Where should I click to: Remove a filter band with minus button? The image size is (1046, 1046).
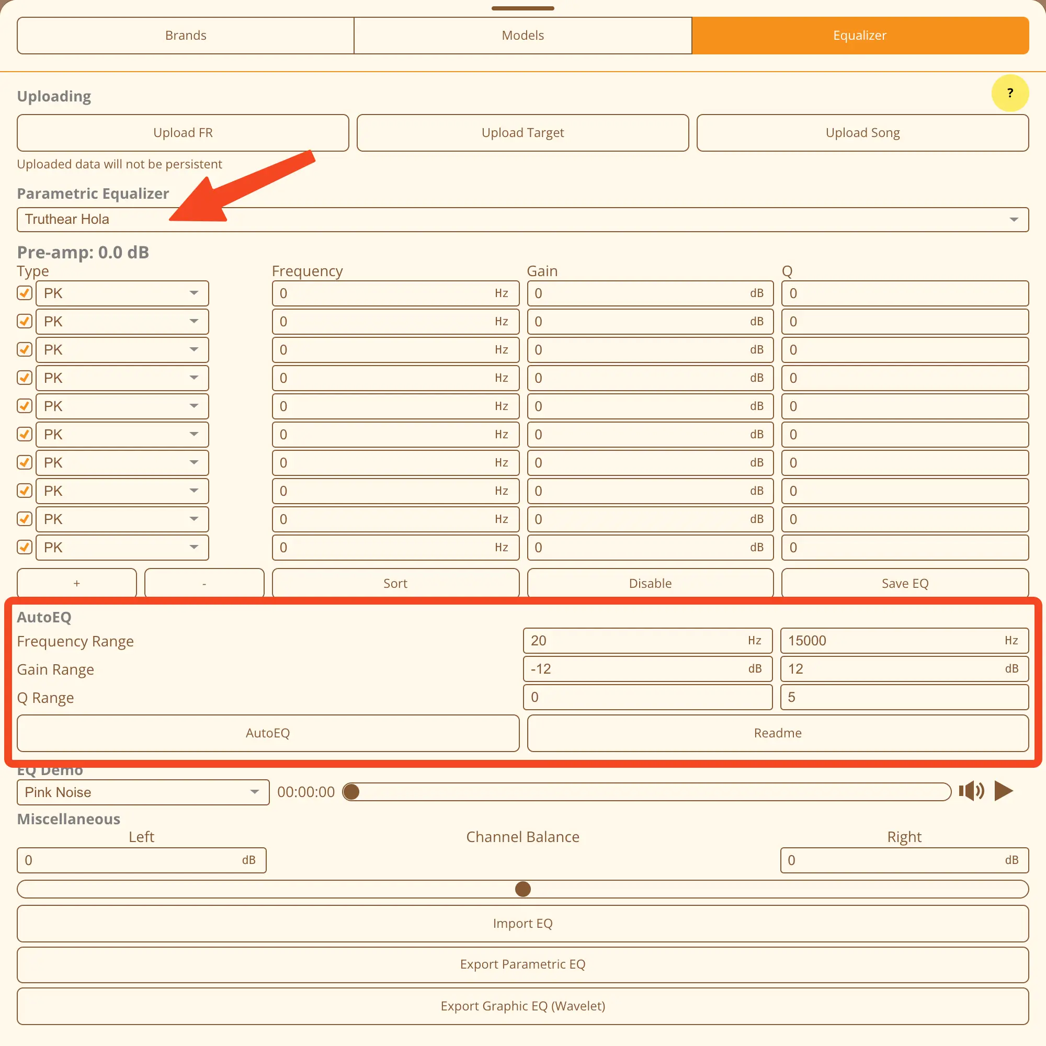(204, 583)
